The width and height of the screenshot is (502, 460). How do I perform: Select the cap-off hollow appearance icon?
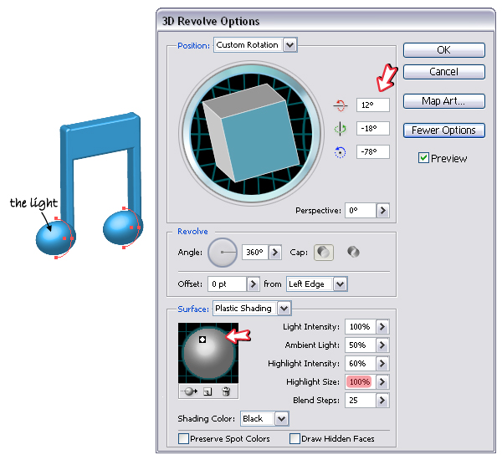353,252
